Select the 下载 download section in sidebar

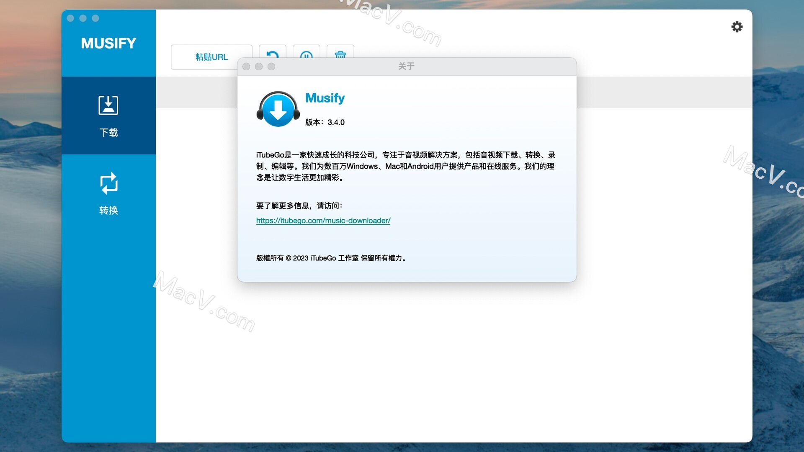108,116
